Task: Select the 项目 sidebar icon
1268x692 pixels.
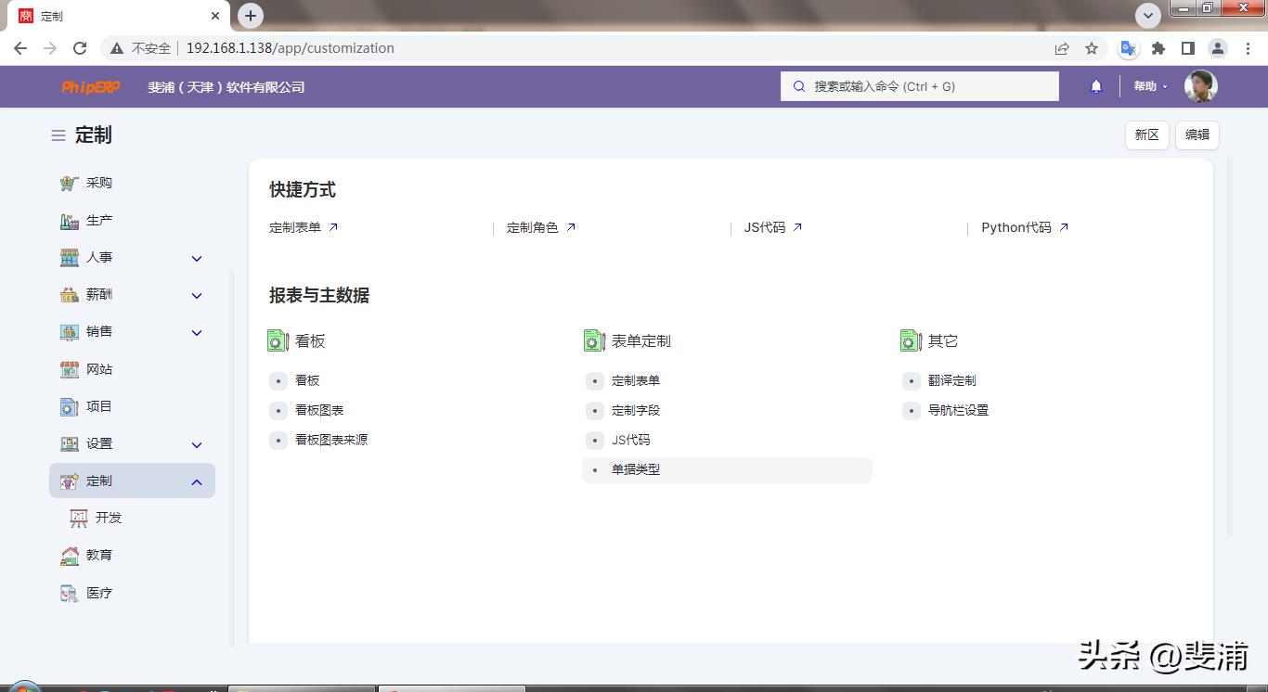Action: click(x=70, y=406)
